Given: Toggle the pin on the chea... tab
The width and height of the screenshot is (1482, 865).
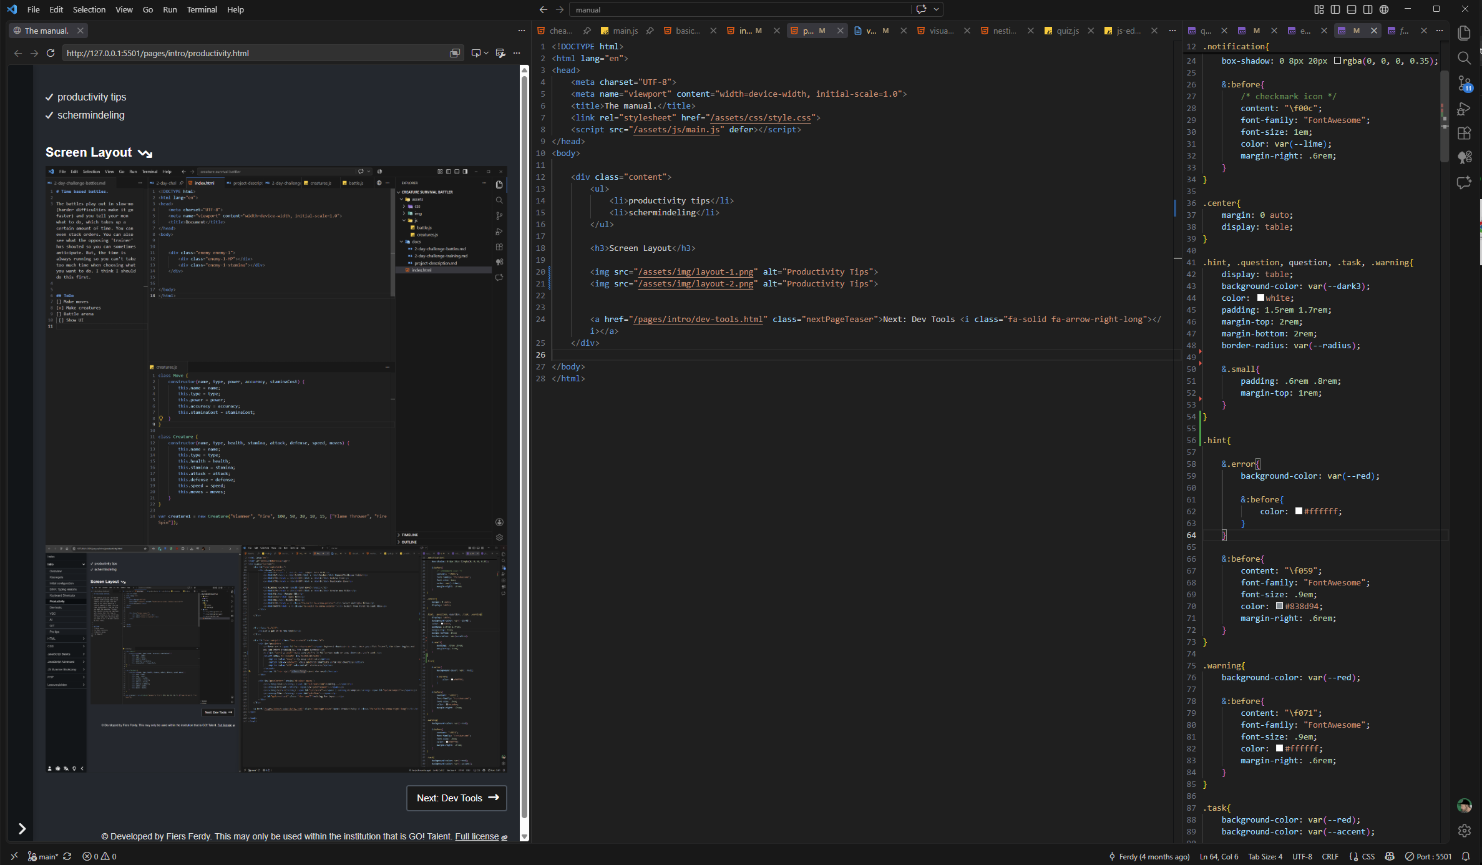Looking at the screenshot, I should [587, 31].
